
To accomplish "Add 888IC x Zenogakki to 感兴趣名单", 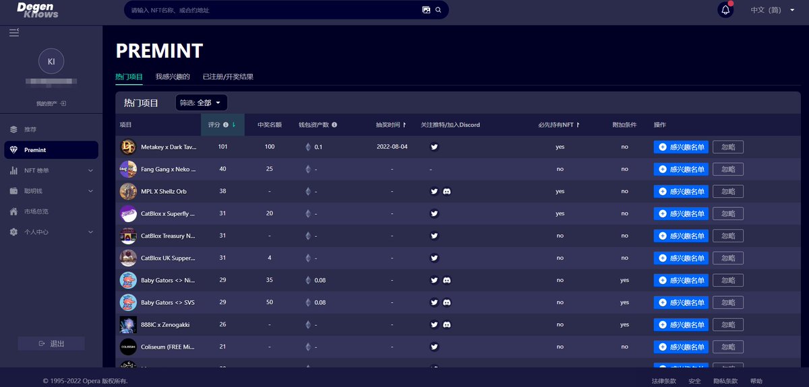I will [x=681, y=324].
